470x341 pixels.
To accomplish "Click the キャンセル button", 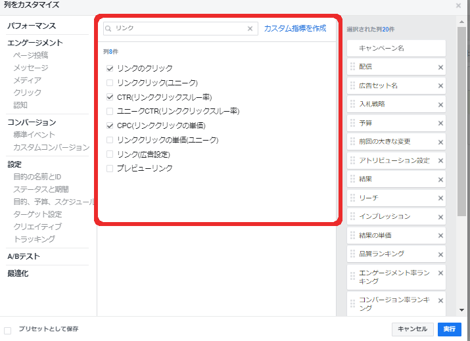I will point(412,329).
